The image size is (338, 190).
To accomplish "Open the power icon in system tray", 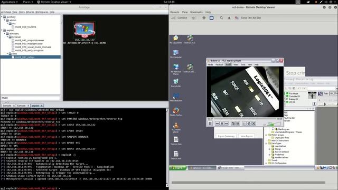I will [x=331, y=2].
